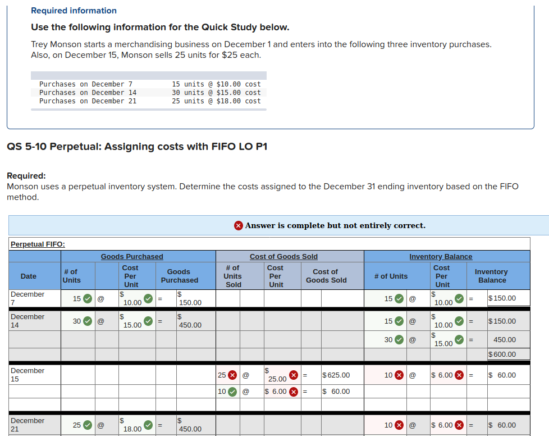Click green check beside 15 inventory units December 14

click(399, 321)
